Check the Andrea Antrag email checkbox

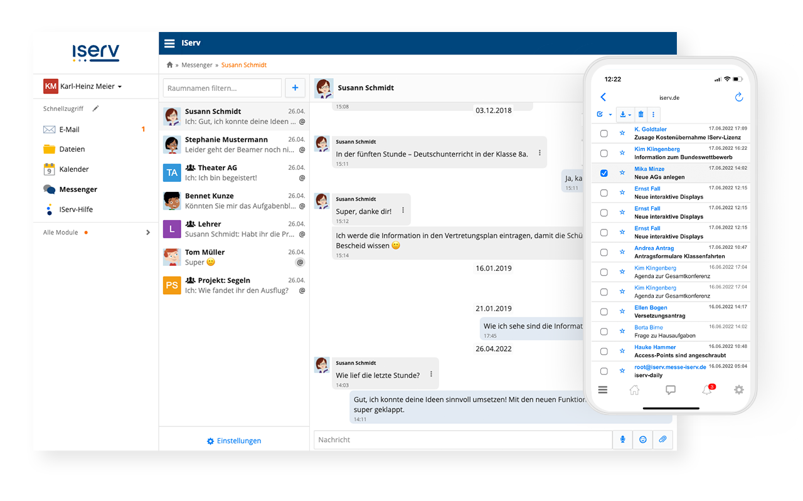pos(604,252)
